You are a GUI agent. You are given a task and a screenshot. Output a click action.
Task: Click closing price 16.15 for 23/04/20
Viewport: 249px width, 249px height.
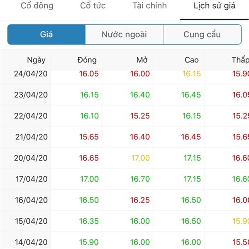pyautogui.click(x=90, y=95)
